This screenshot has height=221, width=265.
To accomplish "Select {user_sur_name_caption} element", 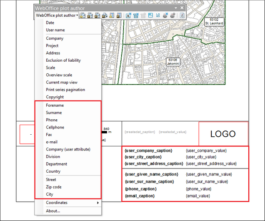I will pyautogui.click(x=150, y=182).
